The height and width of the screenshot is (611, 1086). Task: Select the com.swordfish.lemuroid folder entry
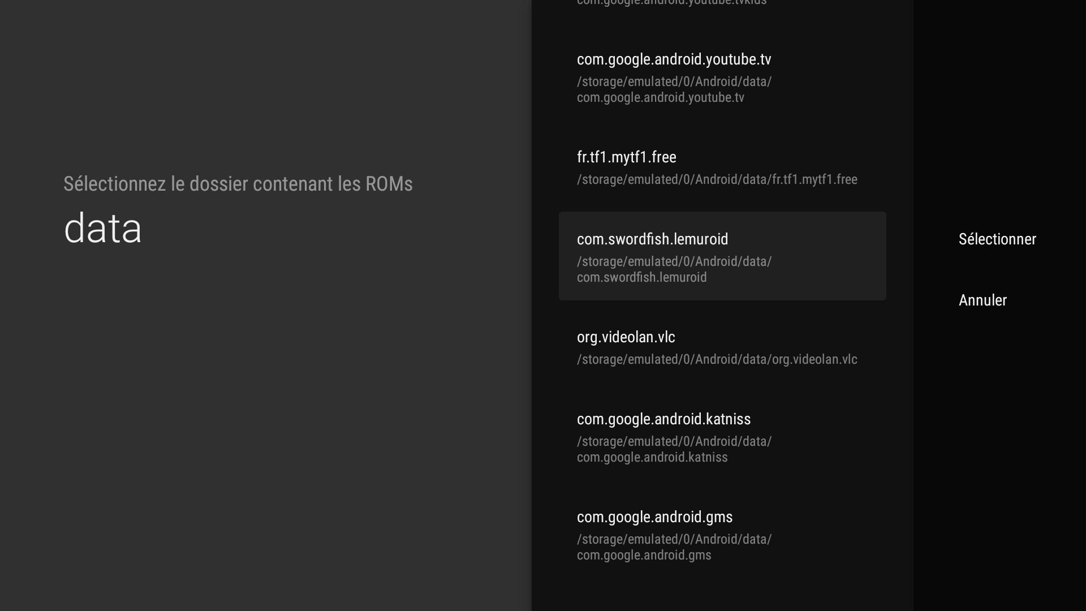click(722, 256)
